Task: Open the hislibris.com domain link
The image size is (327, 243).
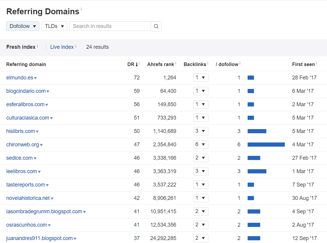Action: [21, 131]
